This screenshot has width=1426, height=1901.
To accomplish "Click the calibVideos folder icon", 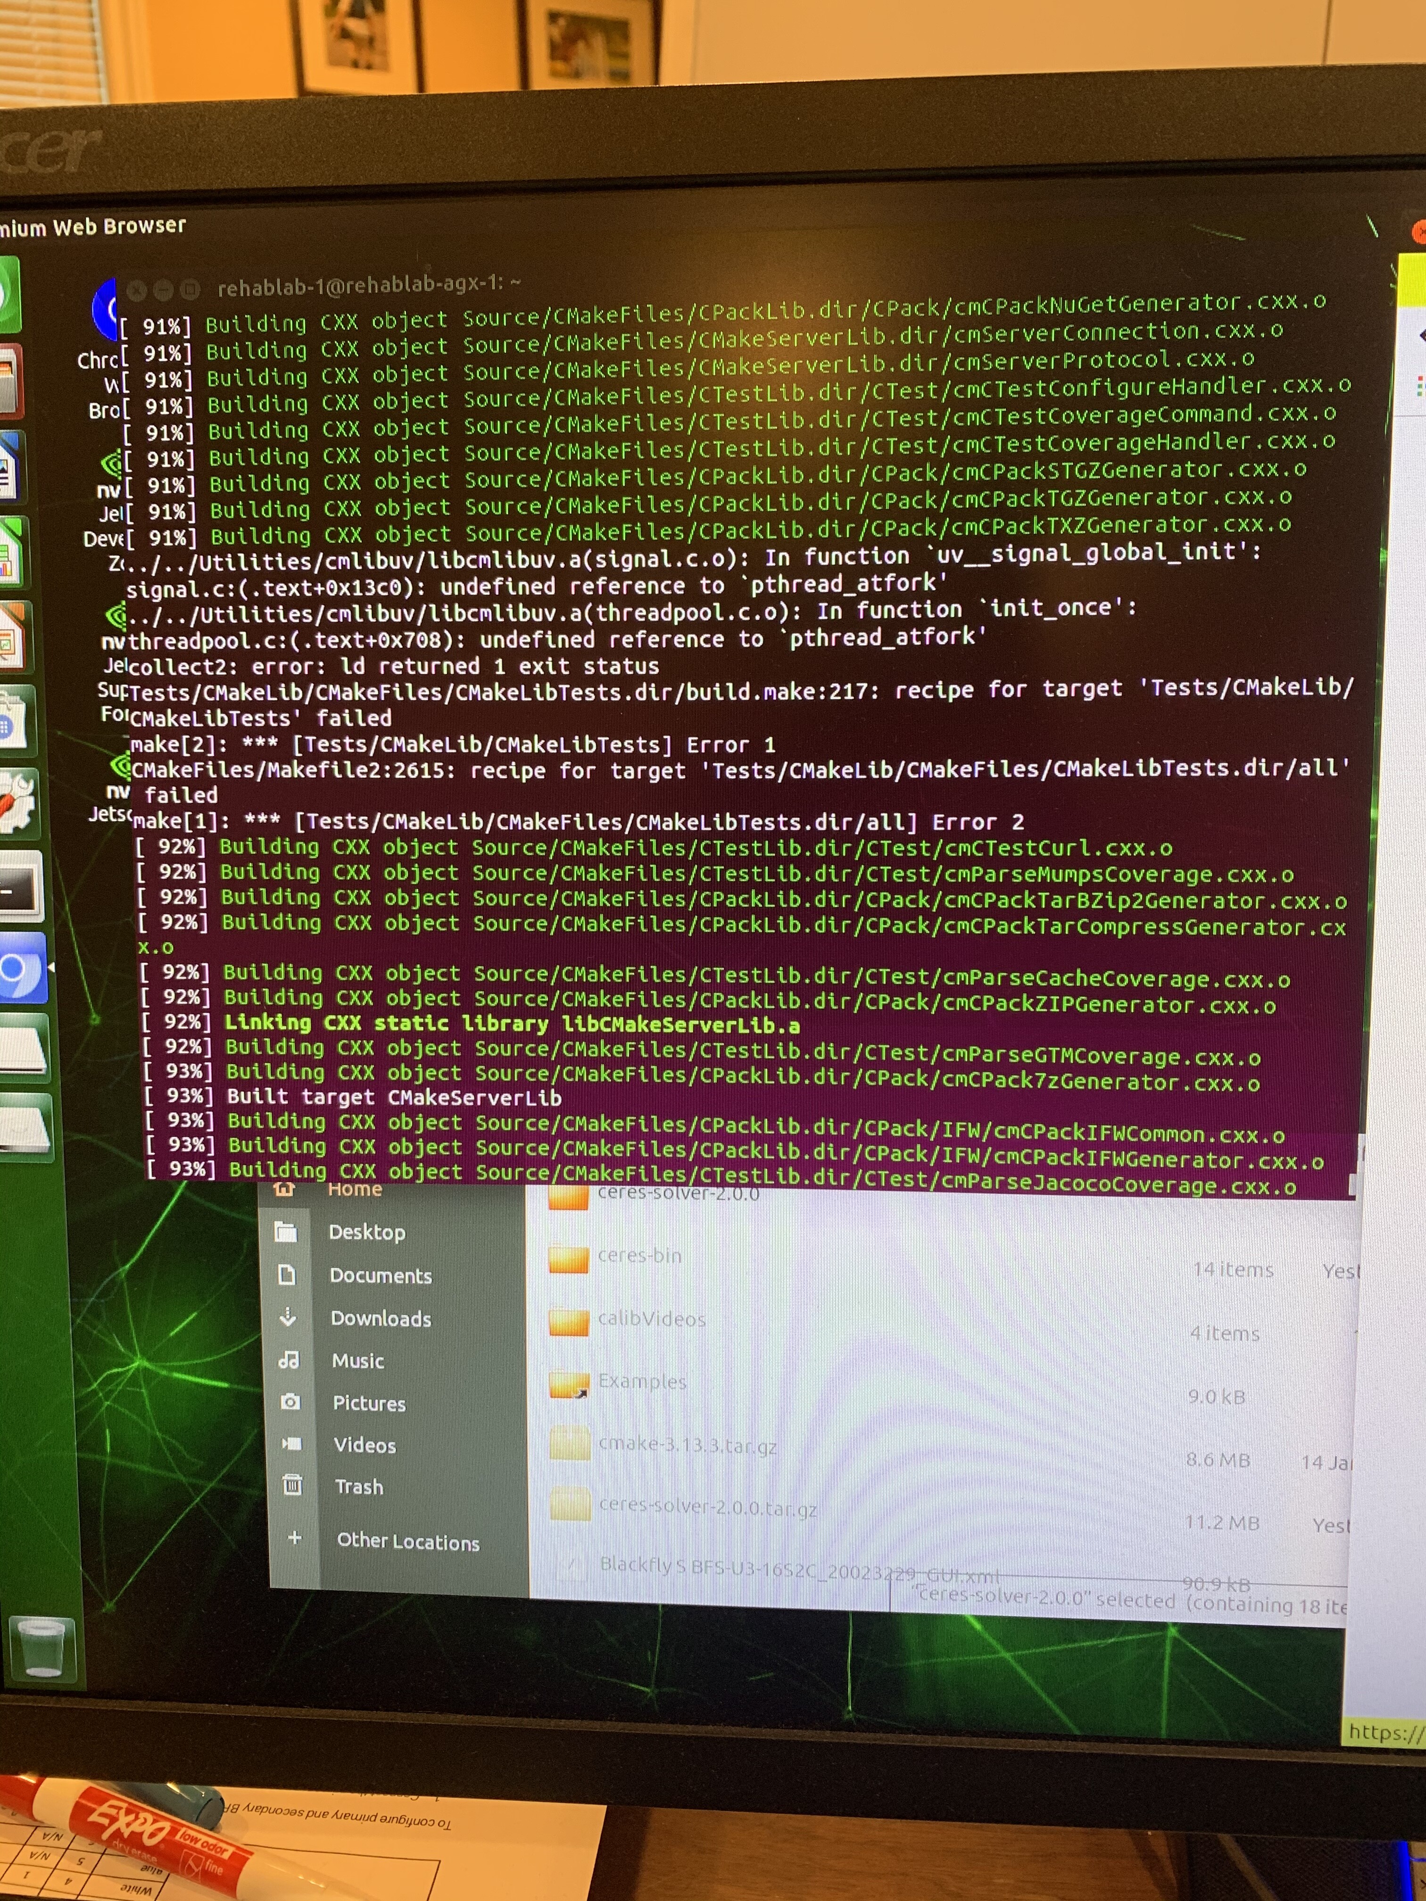I will 568,1322.
